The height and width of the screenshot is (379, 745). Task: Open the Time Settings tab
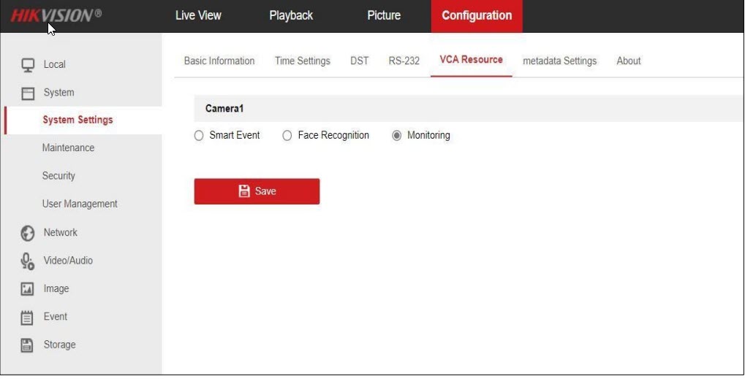click(x=302, y=61)
